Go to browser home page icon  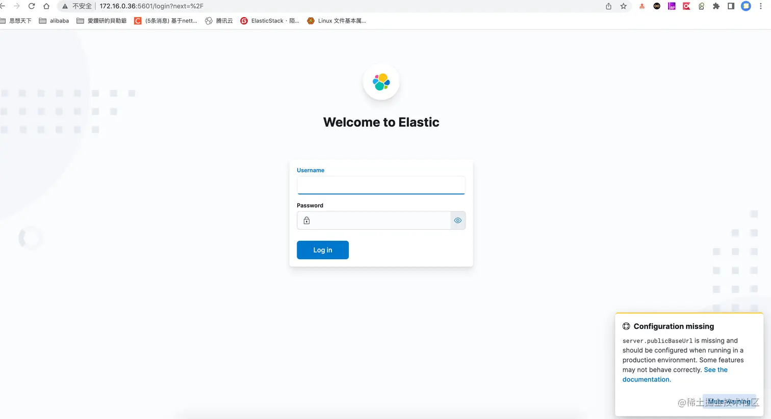(x=46, y=6)
